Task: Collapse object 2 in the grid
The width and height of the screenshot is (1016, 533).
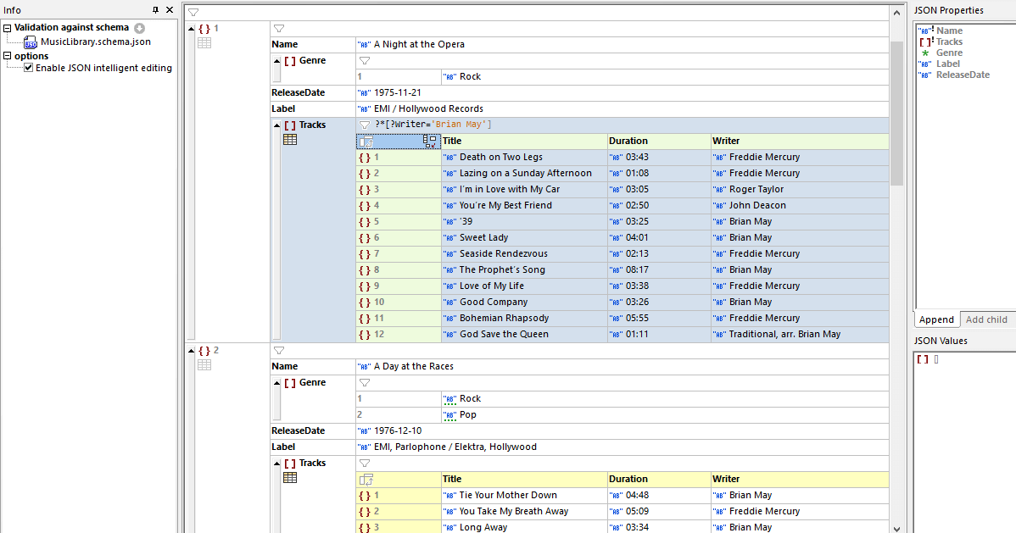Action: coord(191,351)
